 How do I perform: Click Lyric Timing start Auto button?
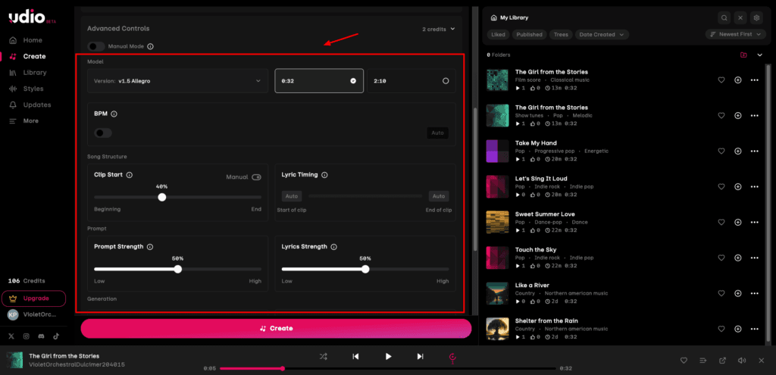pos(292,196)
